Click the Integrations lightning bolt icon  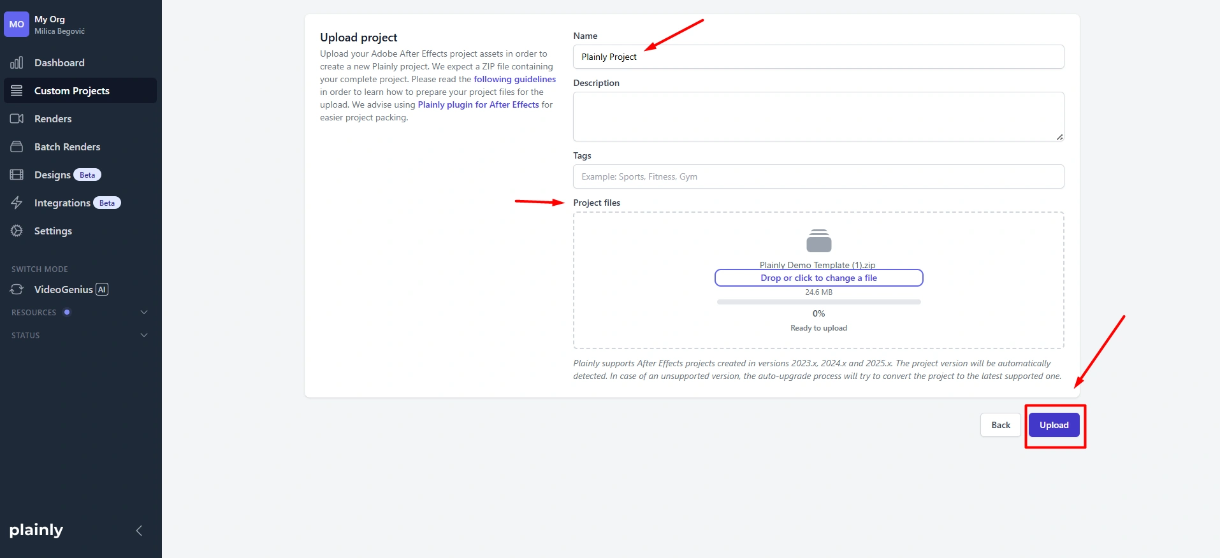pyautogui.click(x=17, y=203)
